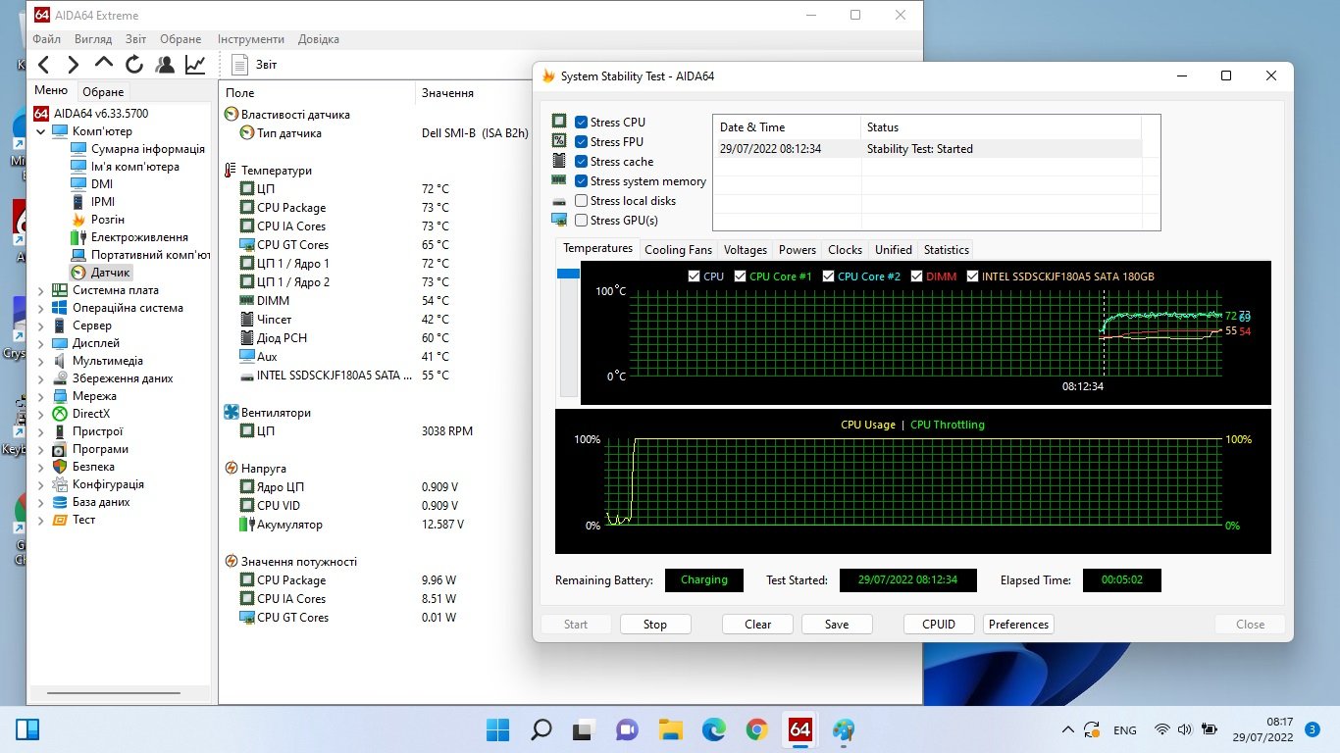Open Розгін overclock tree item
The width and height of the screenshot is (1340, 753).
point(108,220)
